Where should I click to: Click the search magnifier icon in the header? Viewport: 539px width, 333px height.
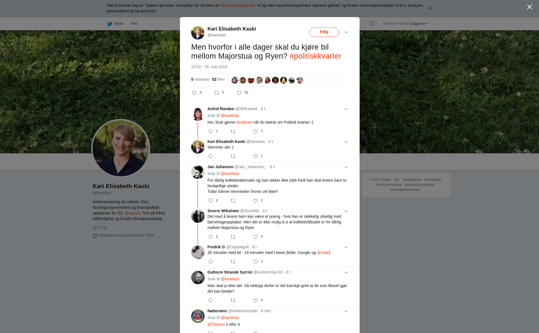pos(371,24)
